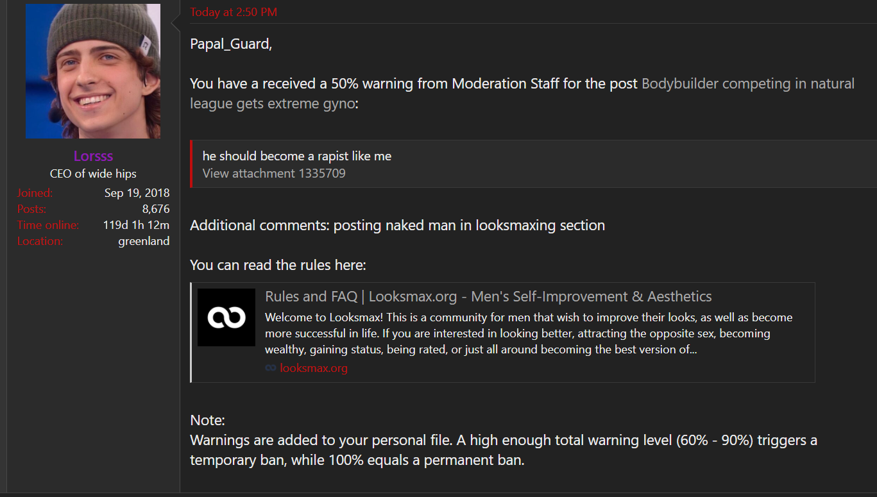Click the CEO of wide hips user title

93,174
